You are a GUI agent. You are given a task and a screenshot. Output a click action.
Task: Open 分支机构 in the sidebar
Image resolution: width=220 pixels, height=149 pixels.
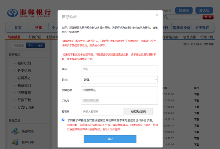point(24,71)
